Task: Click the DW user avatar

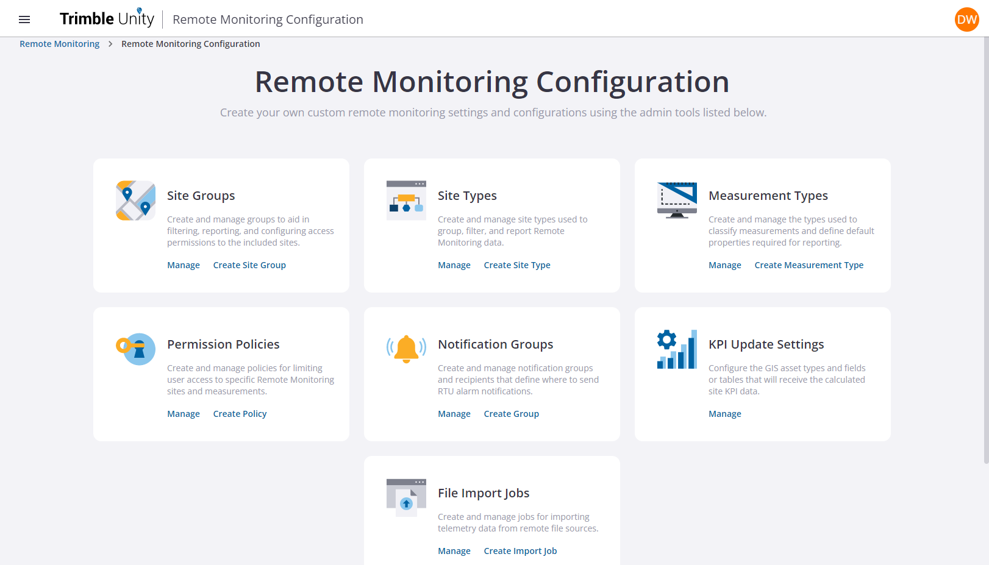Action: point(967,19)
